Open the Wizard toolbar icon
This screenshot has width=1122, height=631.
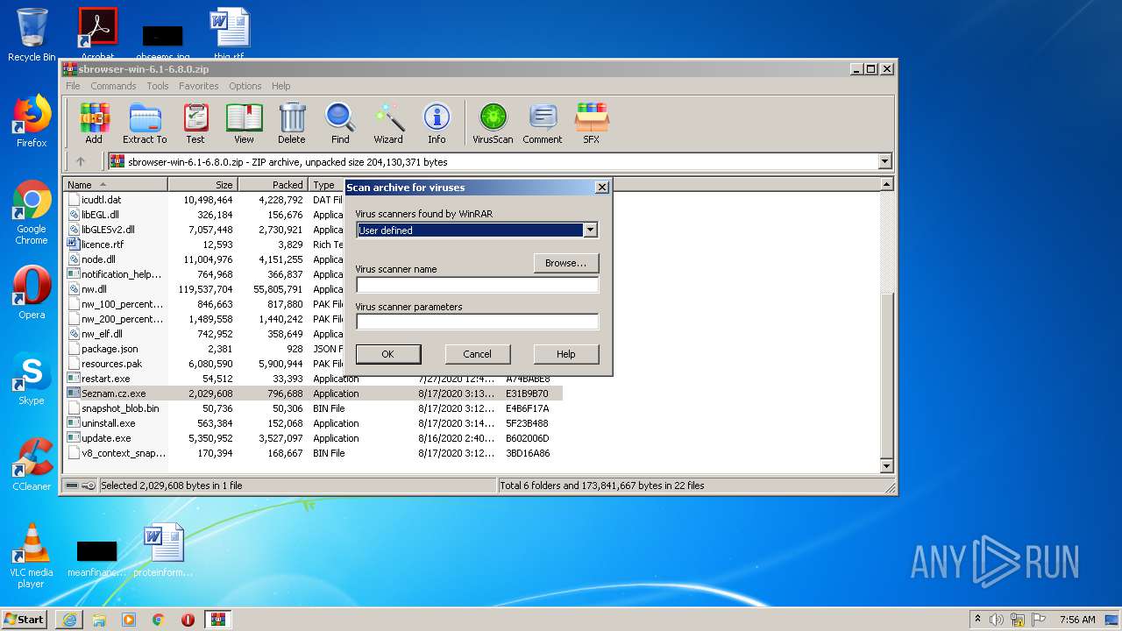388,124
